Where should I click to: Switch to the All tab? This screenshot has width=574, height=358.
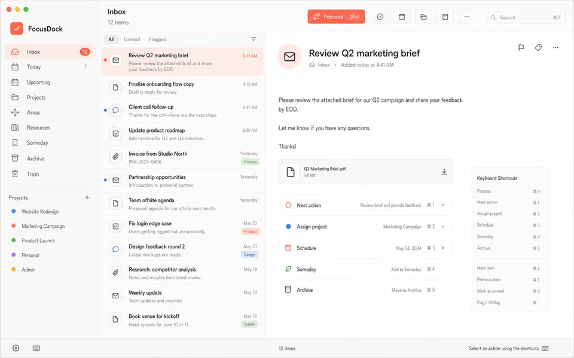pyautogui.click(x=111, y=39)
